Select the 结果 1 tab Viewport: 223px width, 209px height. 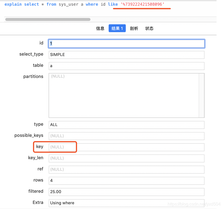coord(117,28)
